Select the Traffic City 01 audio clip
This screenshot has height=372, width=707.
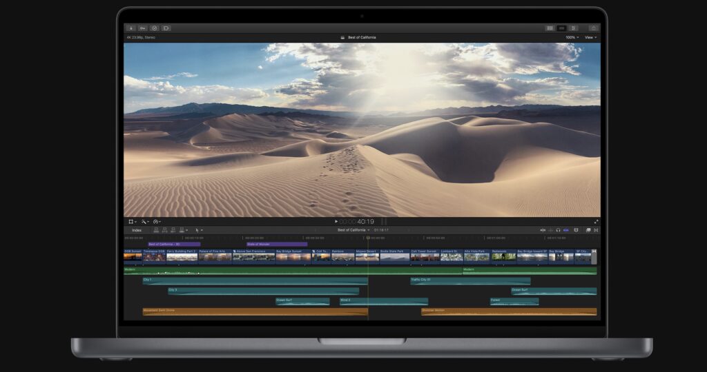tap(470, 281)
